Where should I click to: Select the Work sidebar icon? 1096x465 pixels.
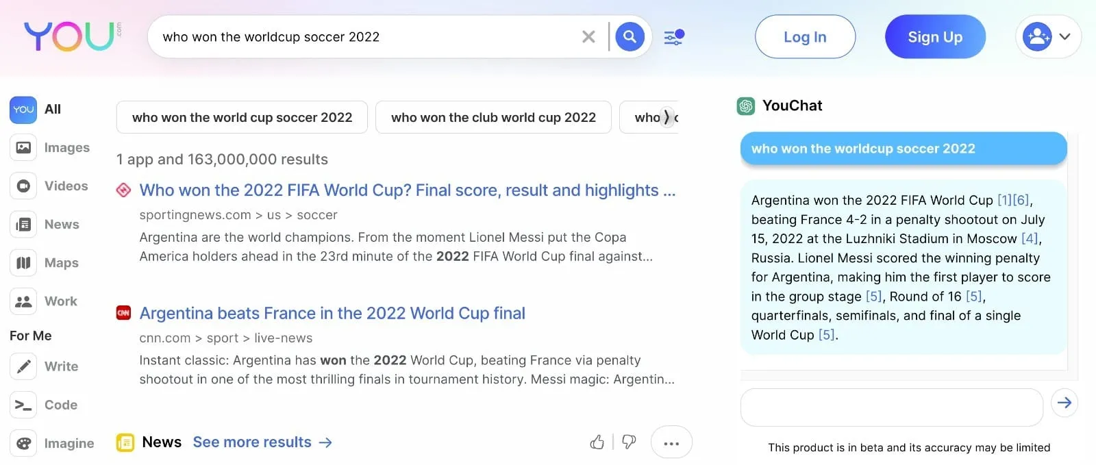(x=23, y=301)
